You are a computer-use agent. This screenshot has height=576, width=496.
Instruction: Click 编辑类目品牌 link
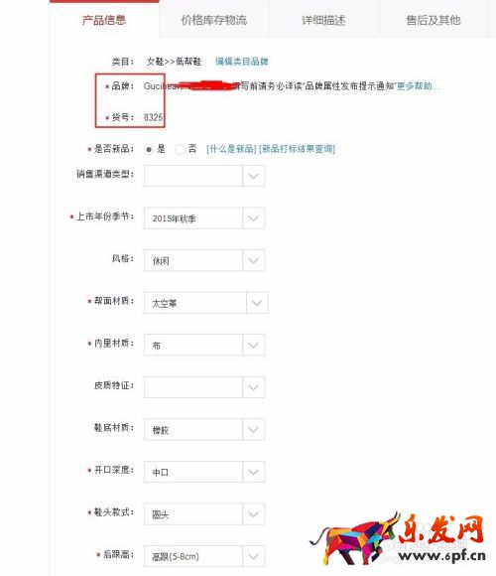pos(241,62)
